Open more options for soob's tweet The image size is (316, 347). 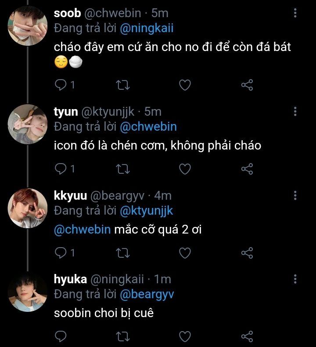click(x=295, y=14)
